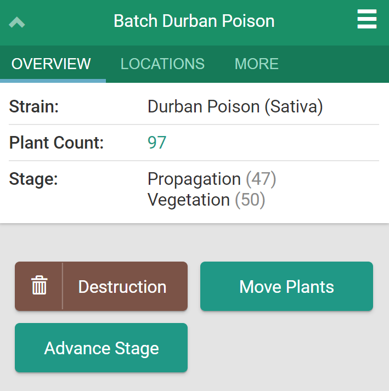The height and width of the screenshot is (391, 389).
Task: Click the Vegetation count (50)
Action: click(250, 200)
